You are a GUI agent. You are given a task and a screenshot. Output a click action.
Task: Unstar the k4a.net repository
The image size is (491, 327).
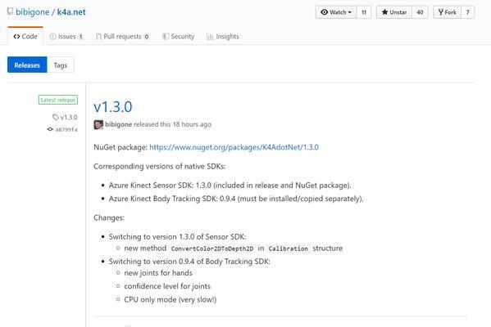(394, 12)
